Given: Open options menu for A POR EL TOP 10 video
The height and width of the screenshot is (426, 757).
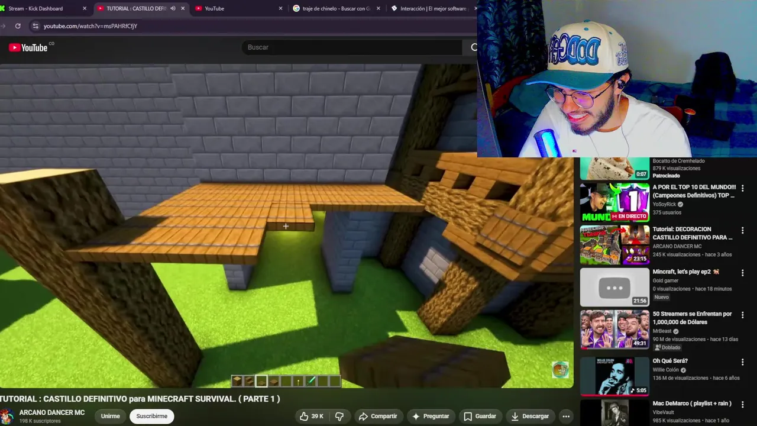Looking at the screenshot, I should (742, 188).
